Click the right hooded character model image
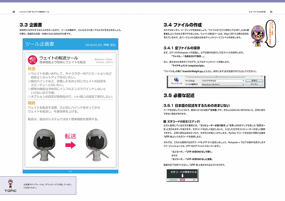285x201 pixels. [97, 145]
